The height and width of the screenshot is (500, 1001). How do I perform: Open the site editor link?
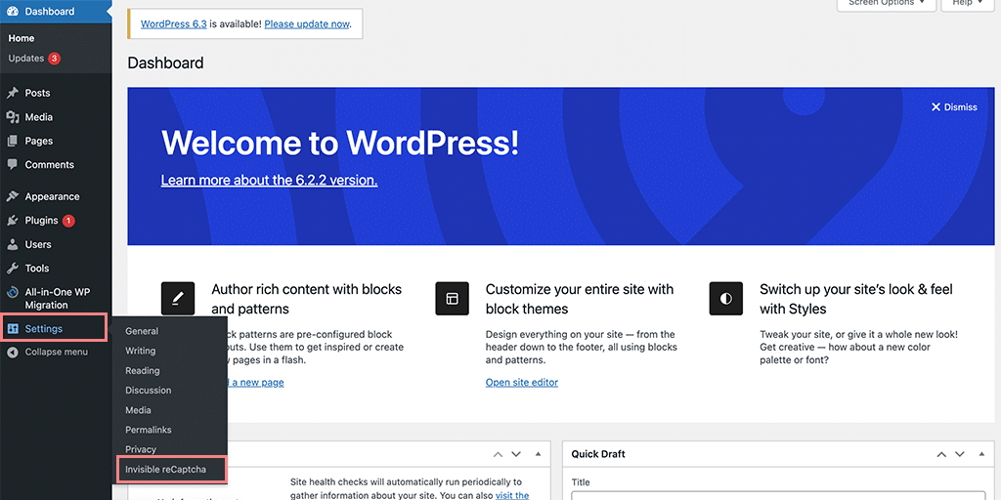[x=521, y=383]
